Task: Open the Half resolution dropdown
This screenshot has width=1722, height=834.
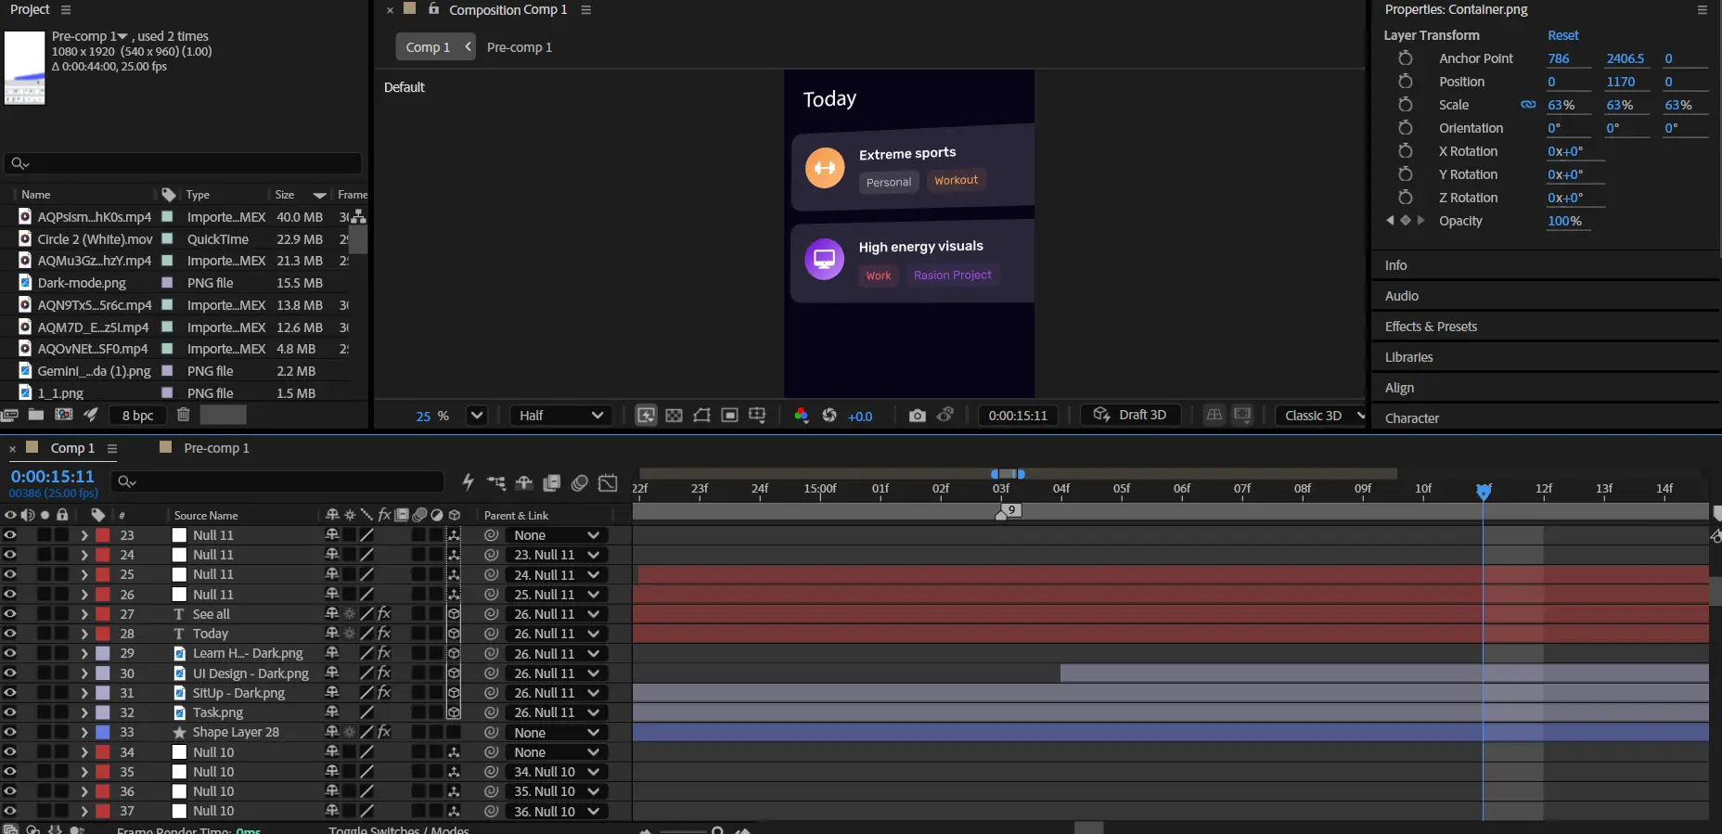Action: [x=560, y=416]
